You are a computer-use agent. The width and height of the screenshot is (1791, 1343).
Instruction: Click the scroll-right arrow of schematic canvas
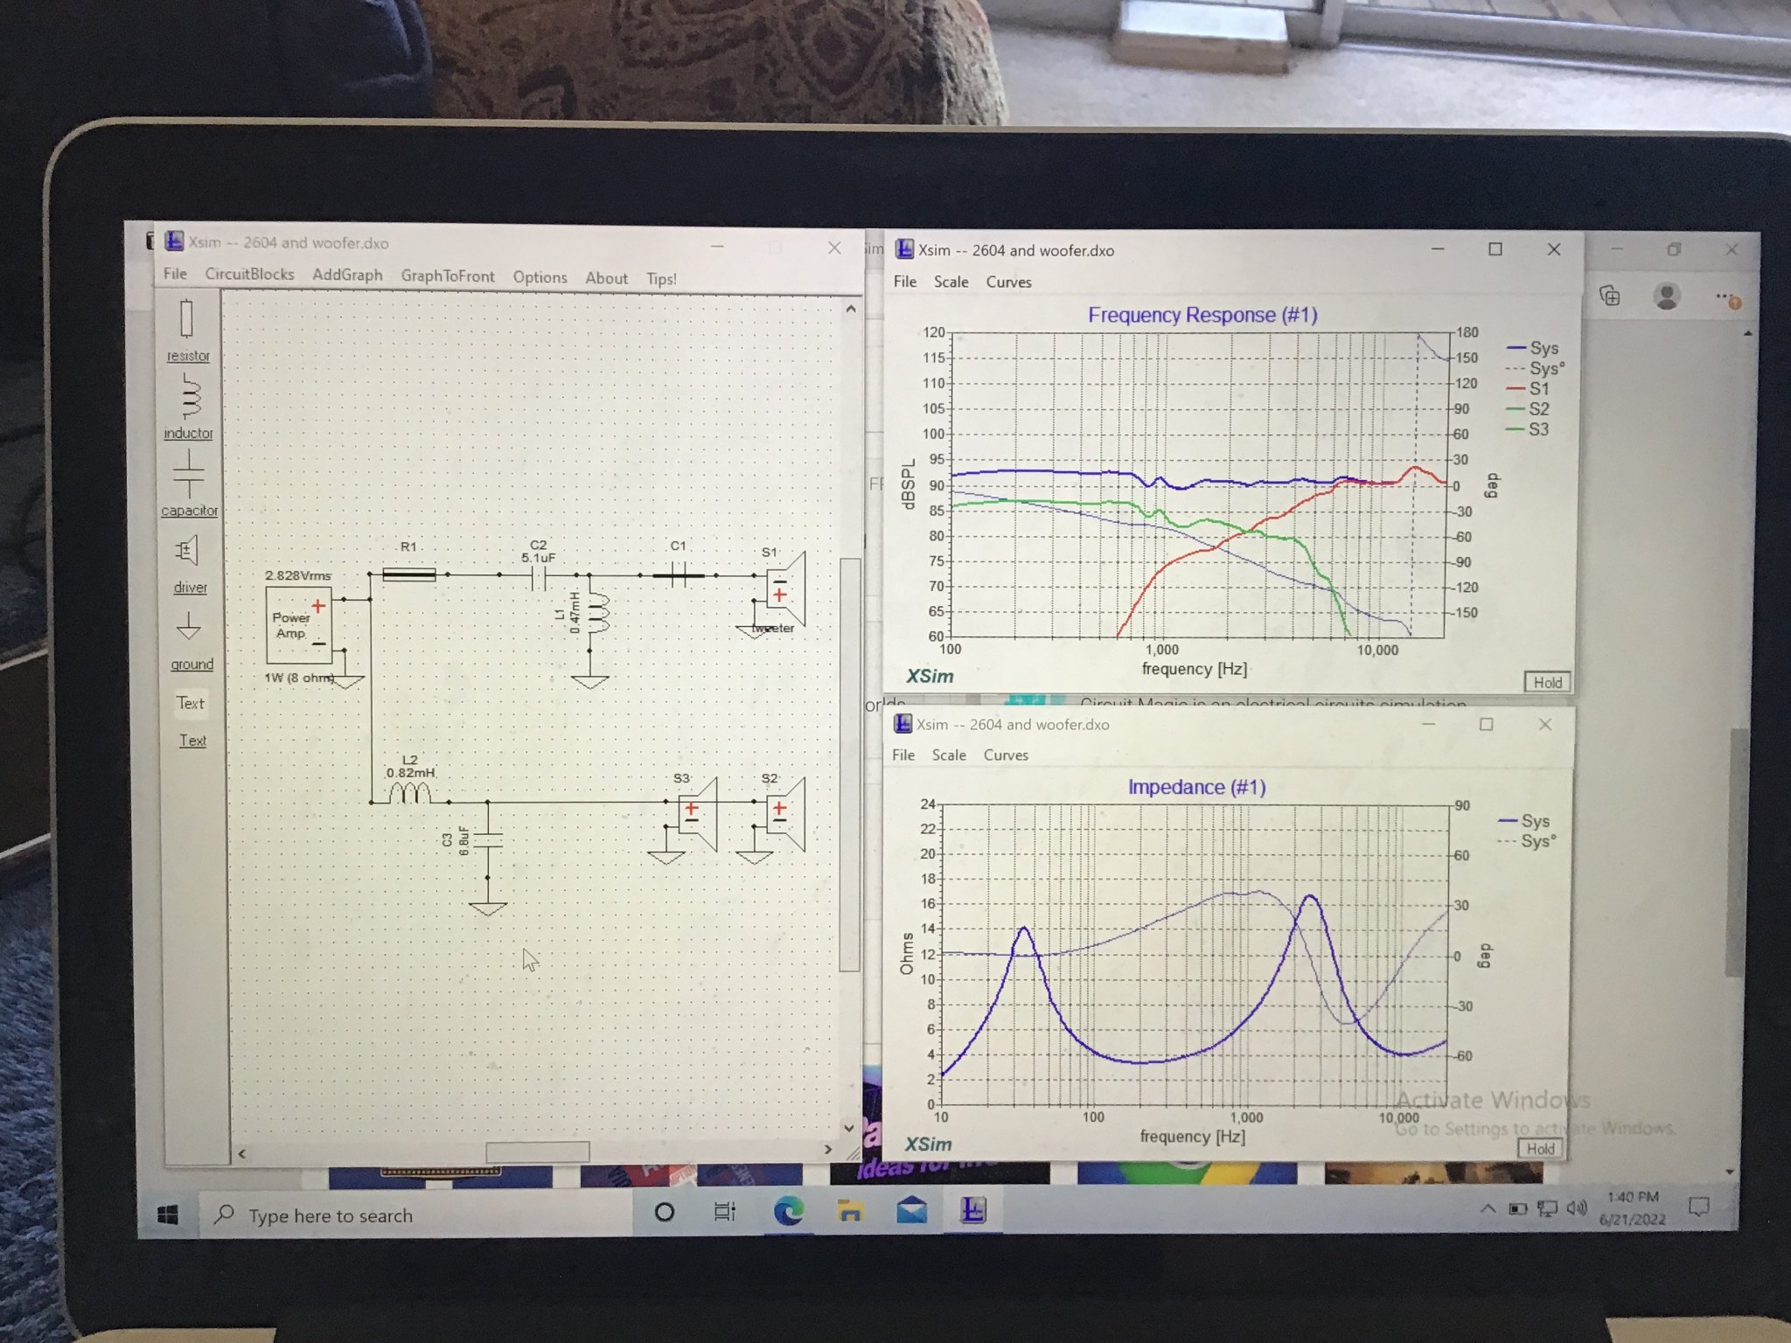point(827,1150)
